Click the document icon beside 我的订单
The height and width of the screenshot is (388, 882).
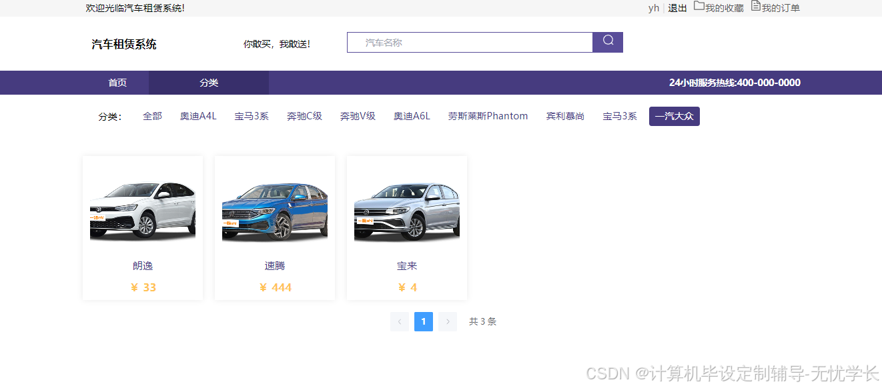coord(756,6)
